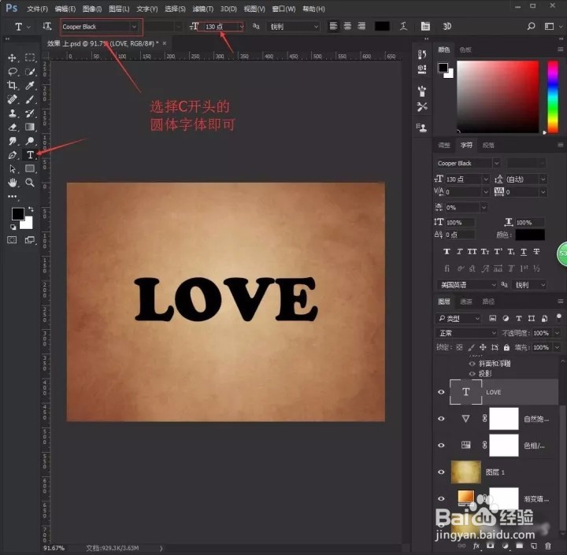Select the Gradient tool
The height and width of the screenshot is (555, 567).
(x=30, y=127)
